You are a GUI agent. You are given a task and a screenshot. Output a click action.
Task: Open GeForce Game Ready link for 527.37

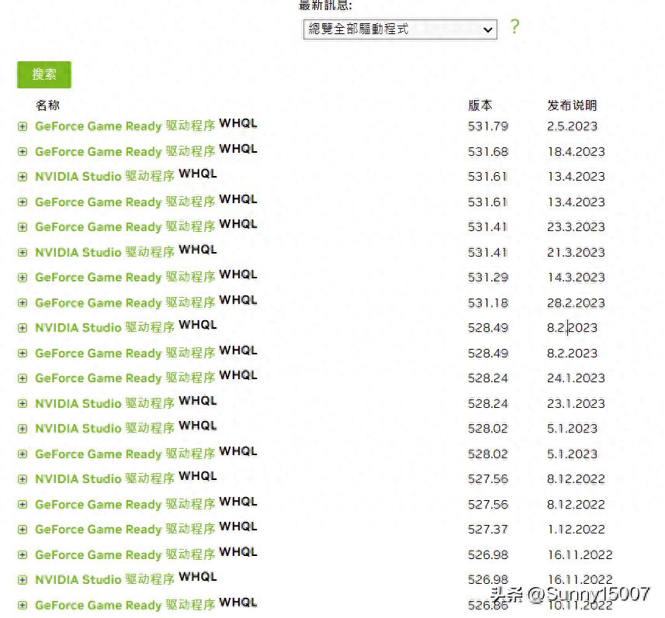coord(125,530)
